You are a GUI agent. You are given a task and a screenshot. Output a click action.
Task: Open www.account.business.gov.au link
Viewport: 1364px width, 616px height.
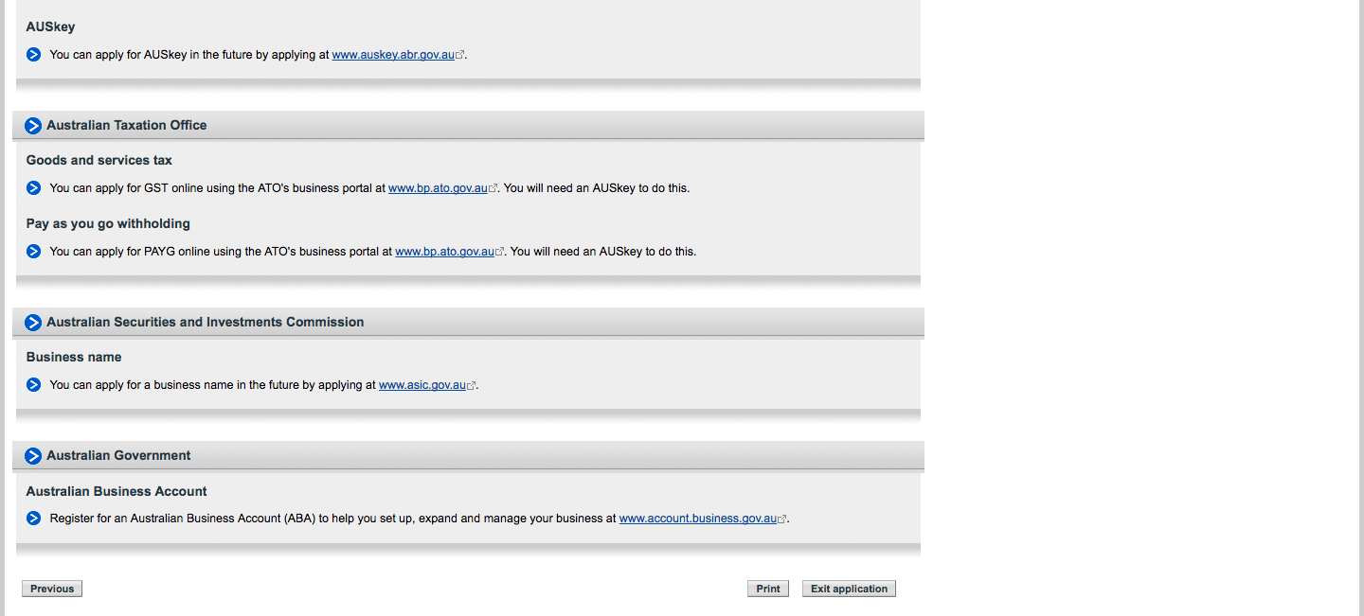click(698, 519)
